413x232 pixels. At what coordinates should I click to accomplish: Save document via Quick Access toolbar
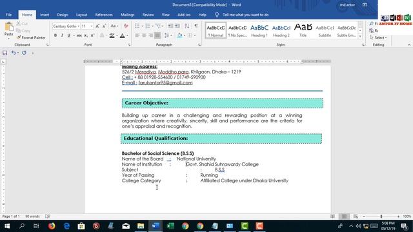pyautogui.click(x=5, y=53)
